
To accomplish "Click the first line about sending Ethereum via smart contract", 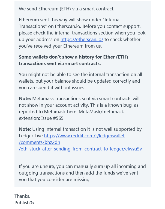I will click(x=67, y=9).
